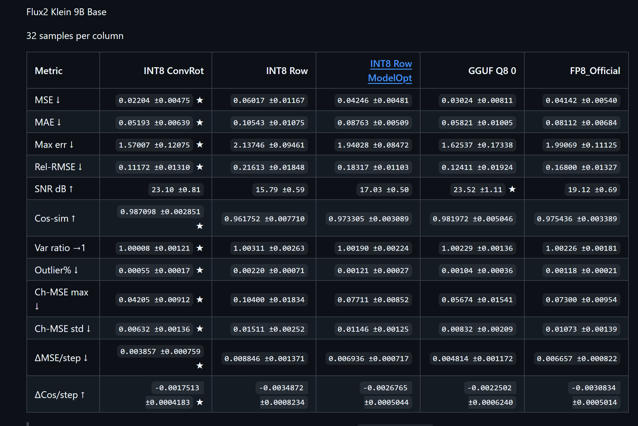
Task: Select Max err value "1.57007 ±0.12075"
Action: point(154,145)
